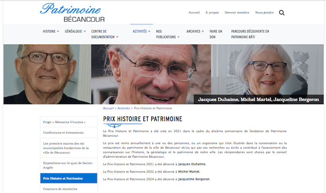Screen dimensions: 326x193
Task: Open Projet « Mémoires Vivantes » sidebar item
Action: click(69, 122)
